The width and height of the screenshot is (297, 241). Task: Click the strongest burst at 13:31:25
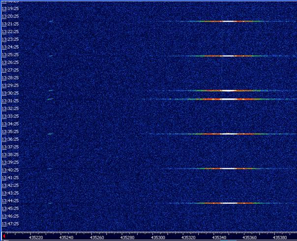click(x=229, y=99)
